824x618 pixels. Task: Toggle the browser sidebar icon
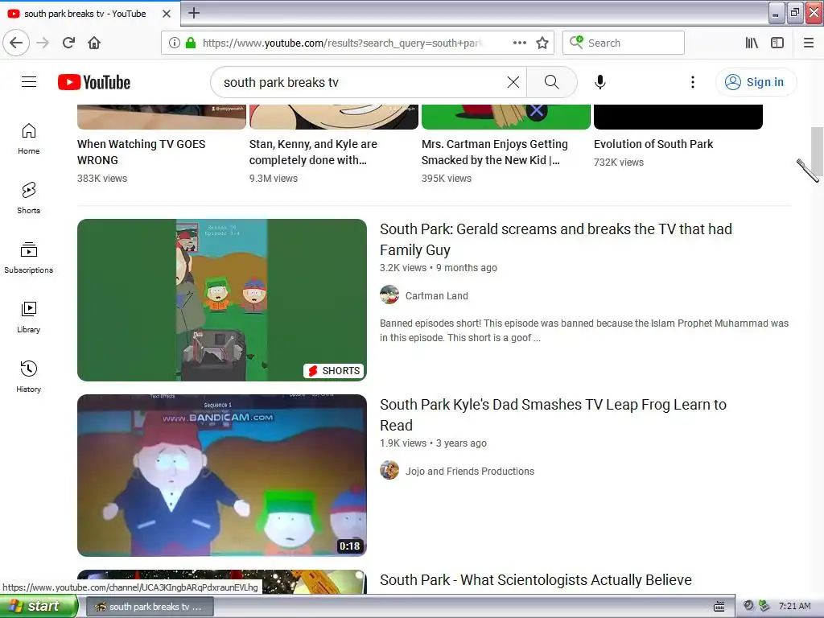tap(777, 43)
